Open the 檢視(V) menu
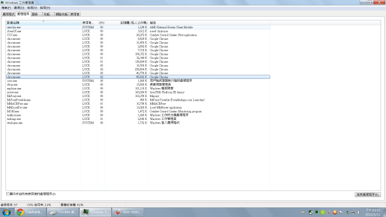Image resolution: width=386 pixels, height=217 pixels. click(32, 8)
